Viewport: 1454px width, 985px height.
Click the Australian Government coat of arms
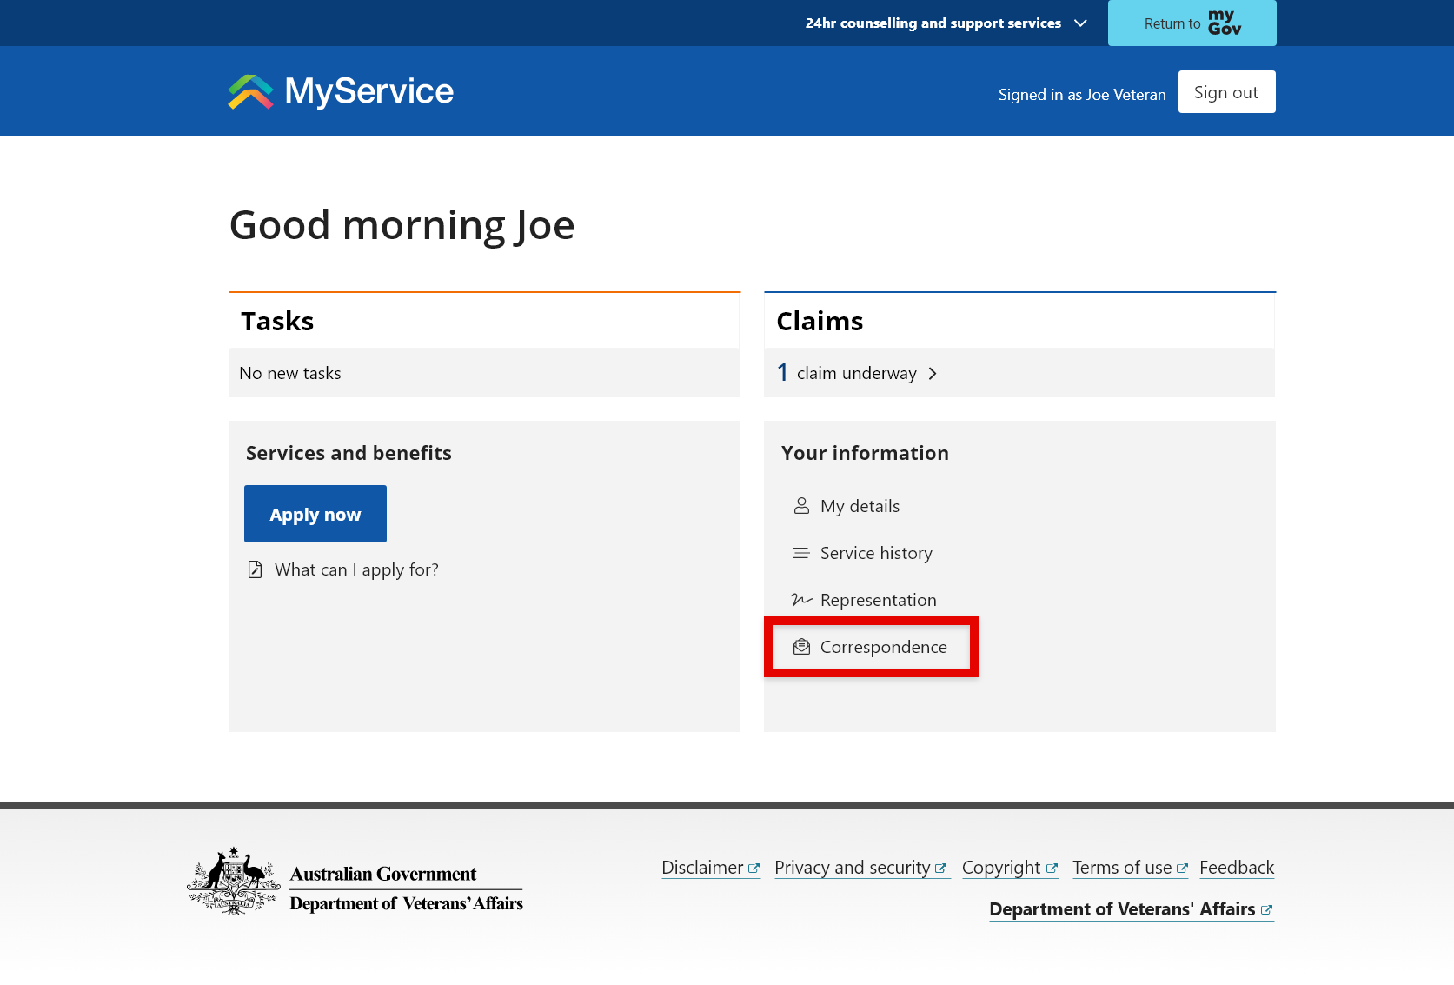tap(233, 881)
